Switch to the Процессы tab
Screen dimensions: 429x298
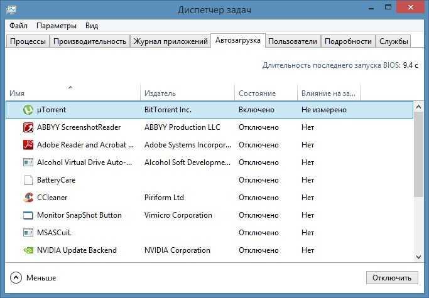click(x=28, y=41)
